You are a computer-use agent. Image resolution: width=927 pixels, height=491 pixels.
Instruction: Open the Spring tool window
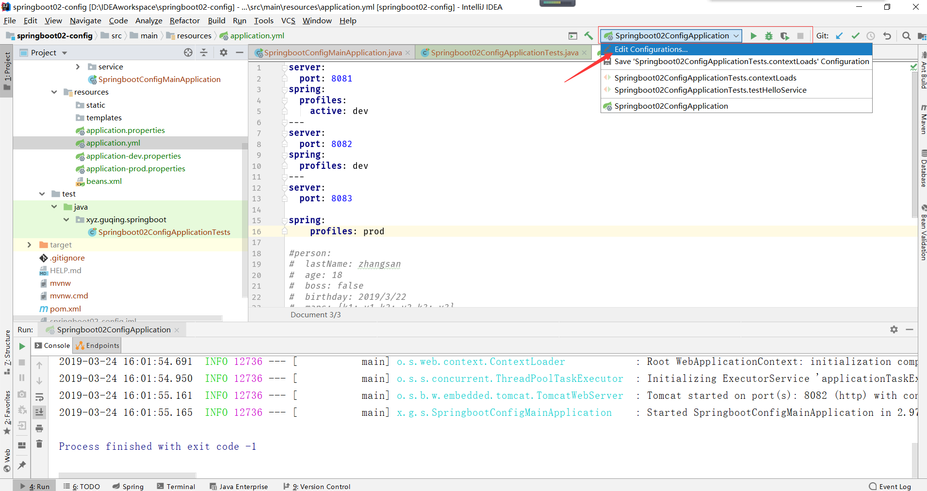coord(128,486)
